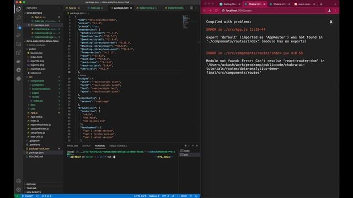Open the browser profile icon
The width and height of the screenshot is (353, 198).
click(x=329, y=10)
